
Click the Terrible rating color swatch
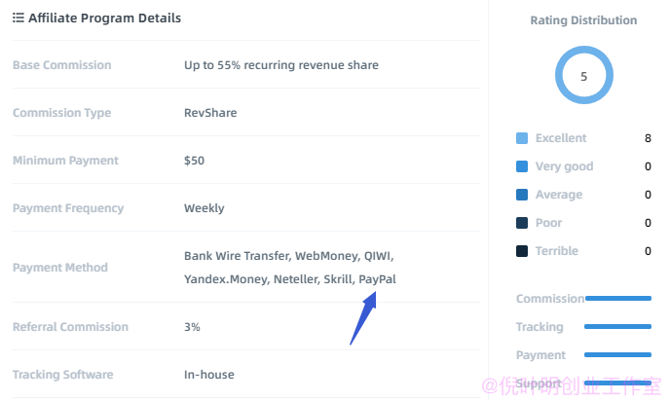[522, 251]
